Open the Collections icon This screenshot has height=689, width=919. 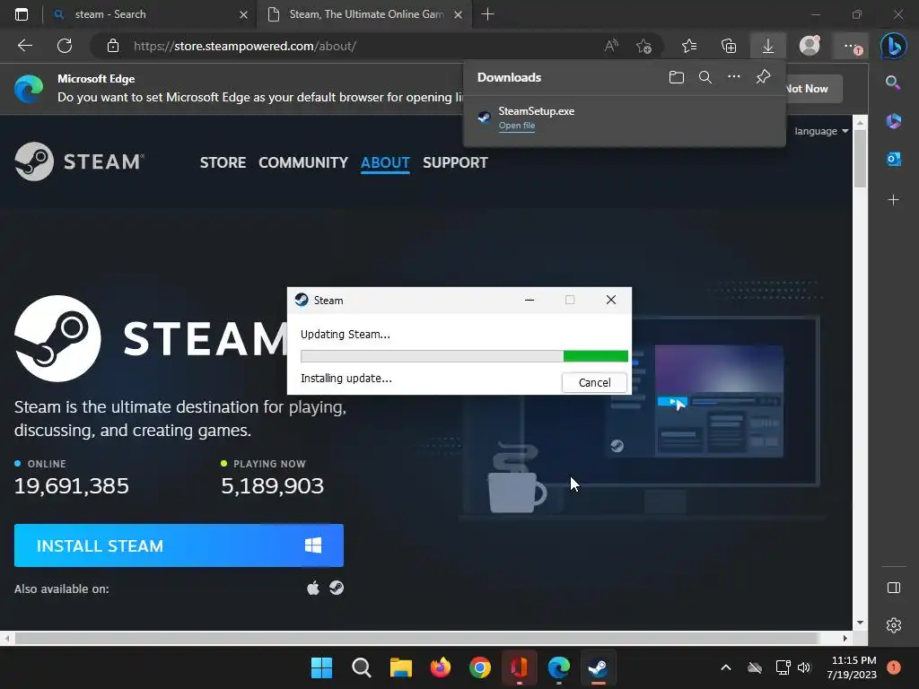[x=729, y=46]
